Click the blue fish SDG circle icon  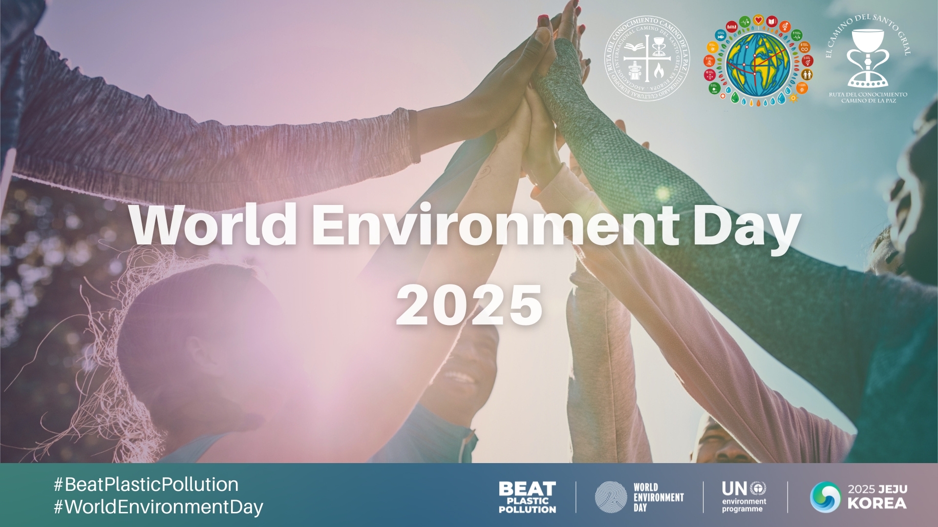[x=721, y=35]
